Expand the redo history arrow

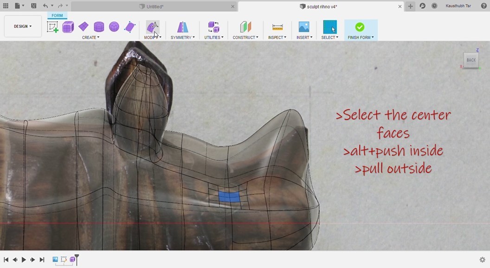pos(67,6)
